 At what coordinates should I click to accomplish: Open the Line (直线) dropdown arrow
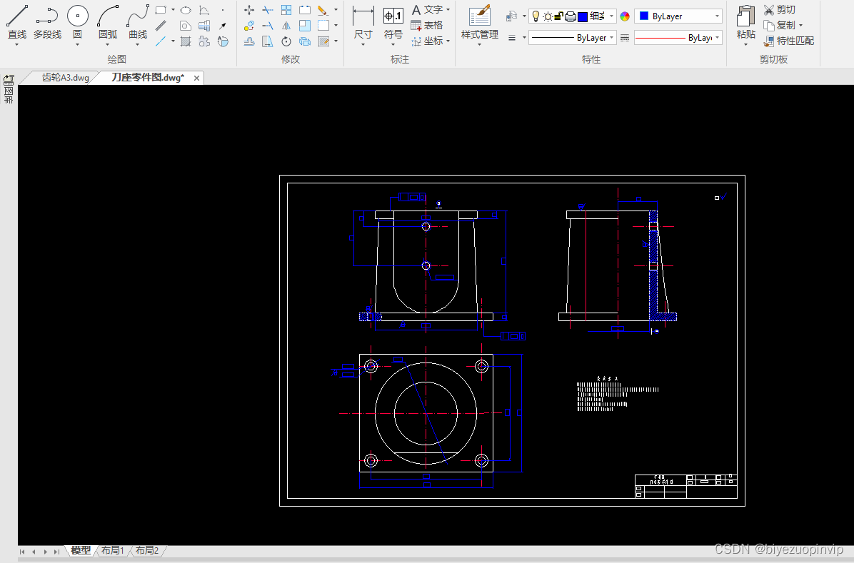click(17, 44)
